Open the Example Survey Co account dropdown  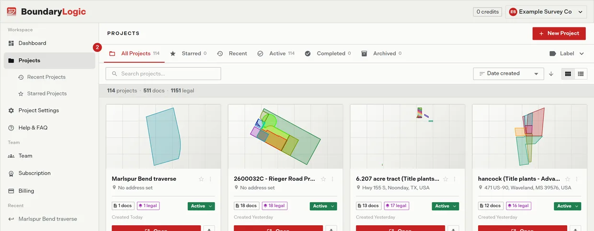click(546, 12)
